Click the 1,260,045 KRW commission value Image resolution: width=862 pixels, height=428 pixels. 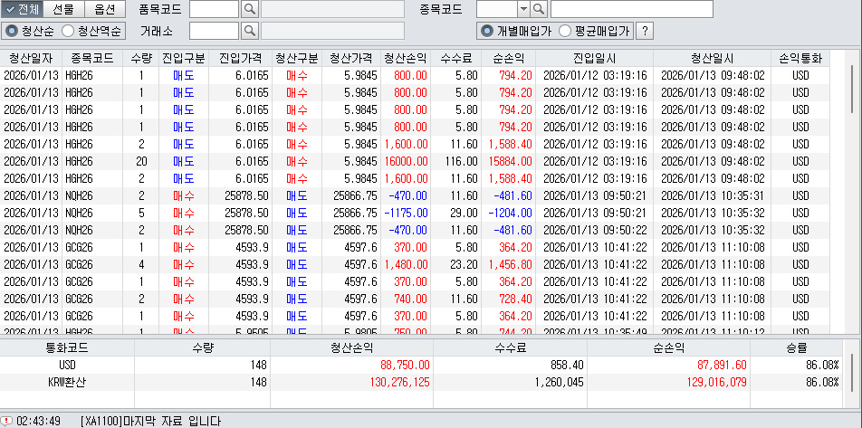pyautogui.click(x=559, y=383)
